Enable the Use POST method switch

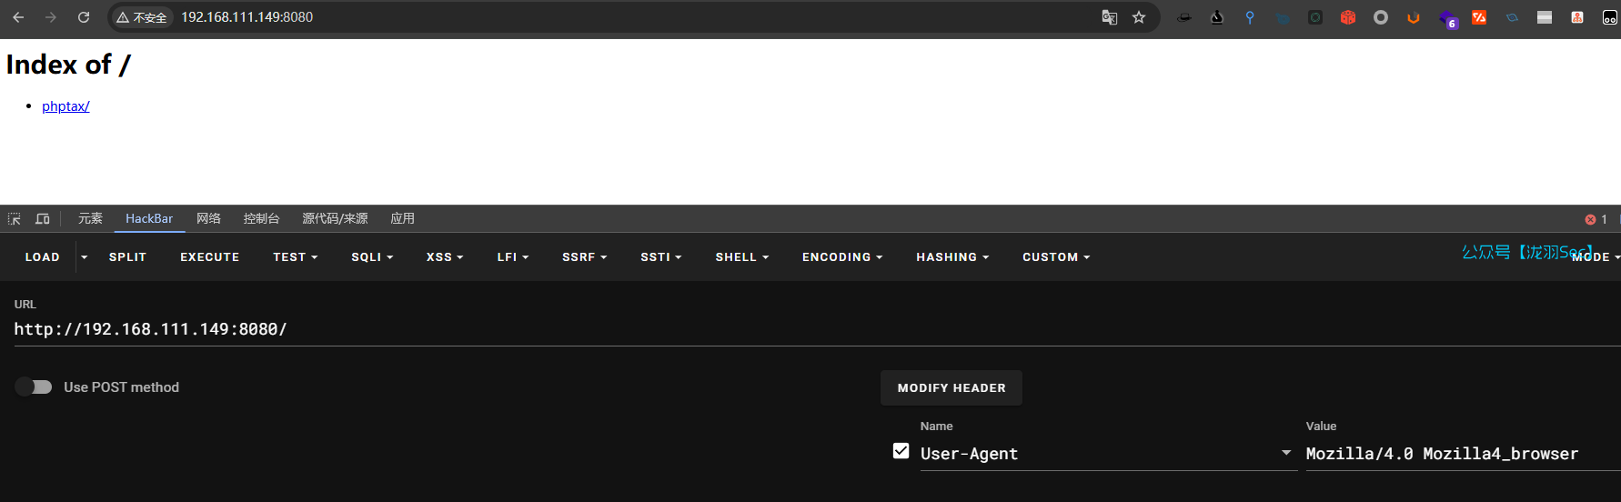click(x=34, y=387)
